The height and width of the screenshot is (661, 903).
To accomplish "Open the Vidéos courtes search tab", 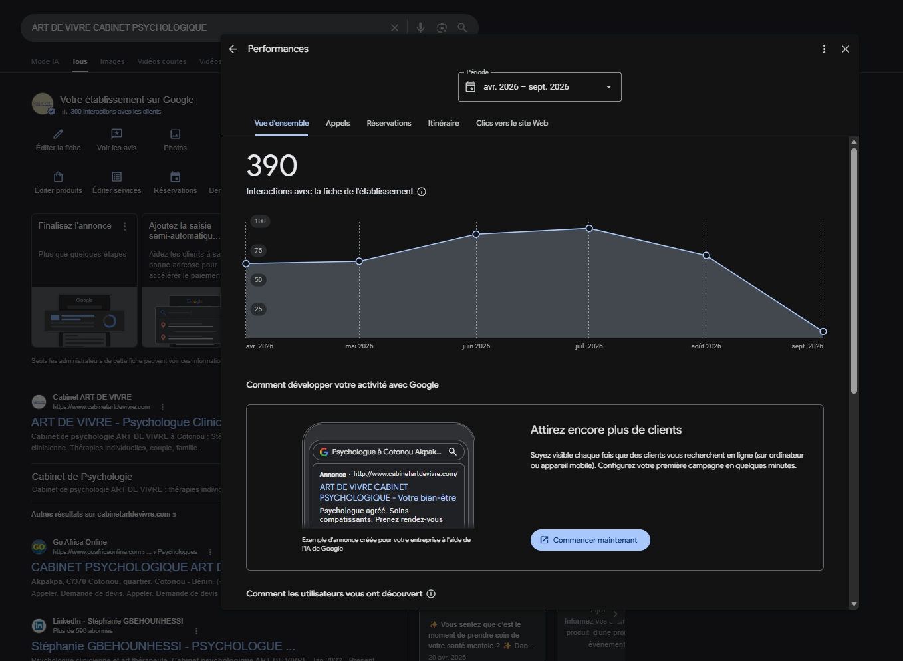I will tap(162, 61).
